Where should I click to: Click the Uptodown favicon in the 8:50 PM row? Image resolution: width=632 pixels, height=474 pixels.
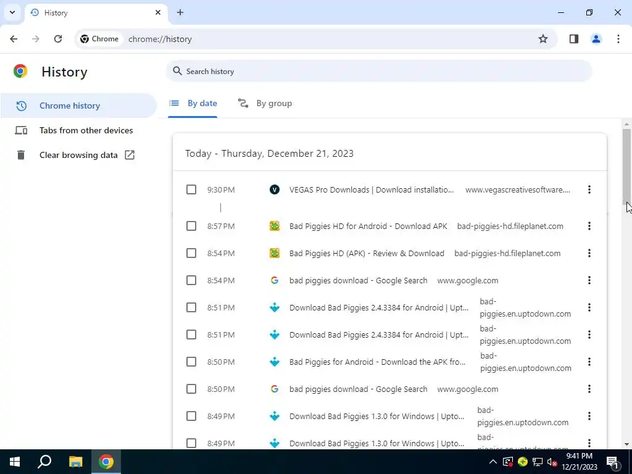tap(275, 362)
